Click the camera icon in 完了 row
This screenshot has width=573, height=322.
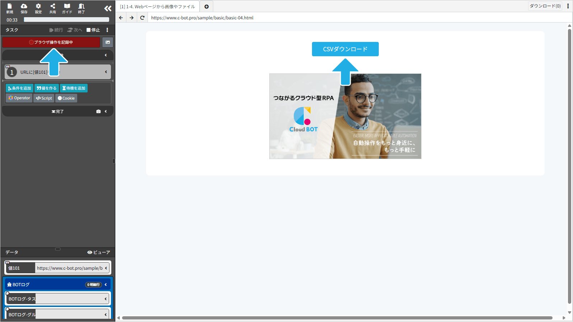[x=98, y=111]
